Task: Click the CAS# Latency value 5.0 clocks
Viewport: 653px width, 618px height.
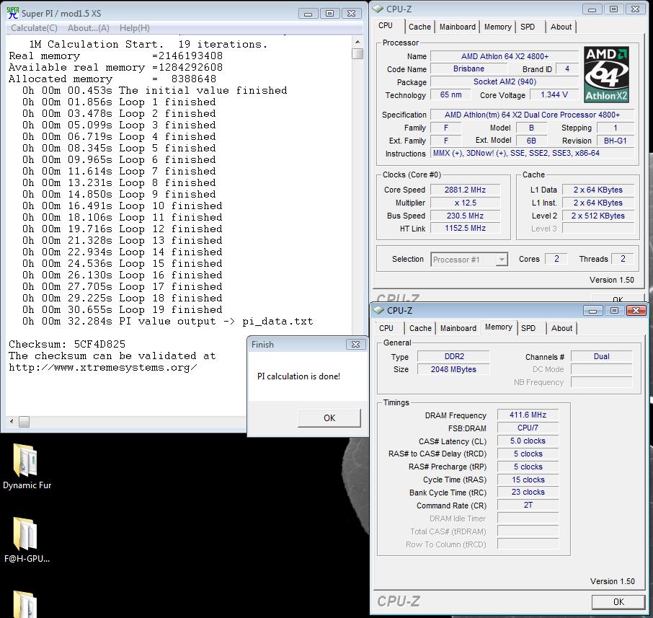Action: coord(528,441)
